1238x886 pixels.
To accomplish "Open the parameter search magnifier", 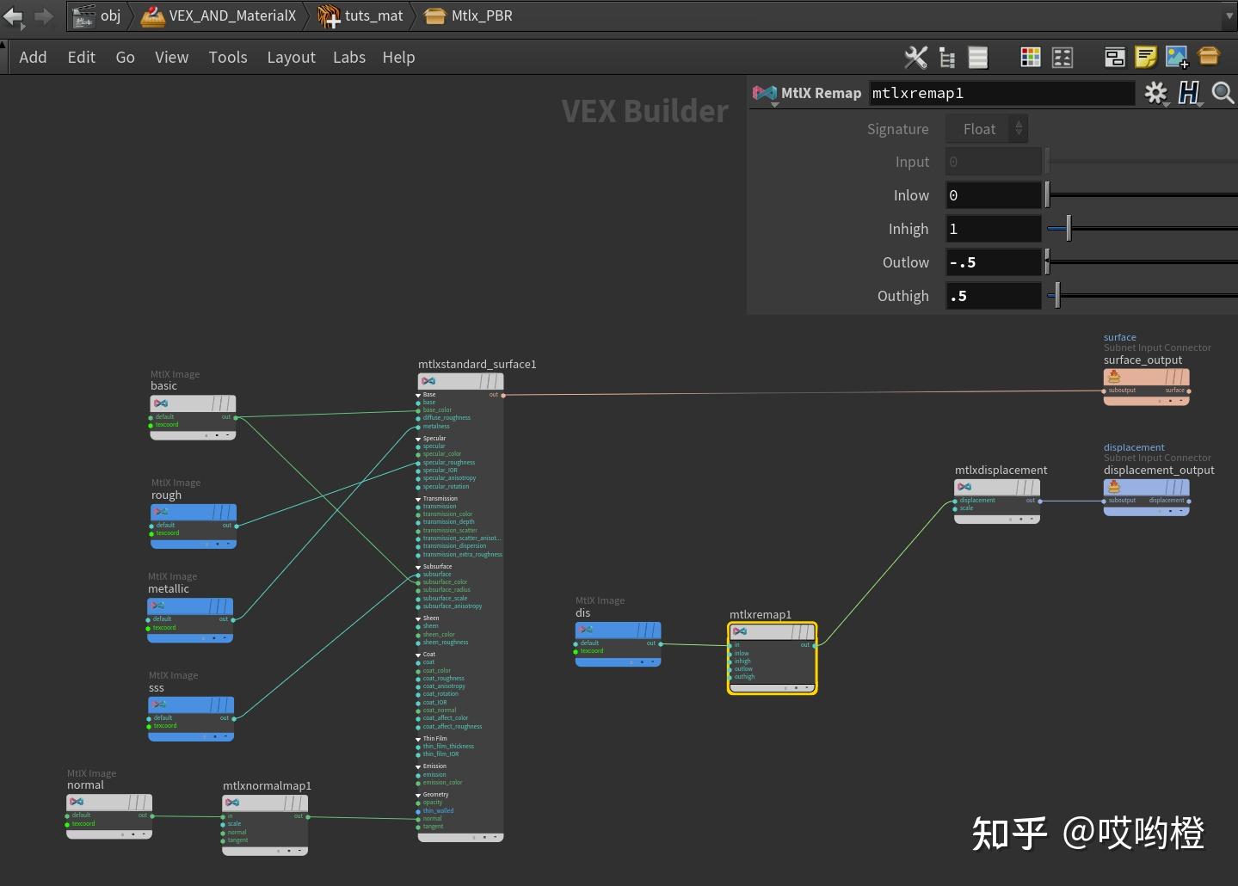I will 1223,93.
